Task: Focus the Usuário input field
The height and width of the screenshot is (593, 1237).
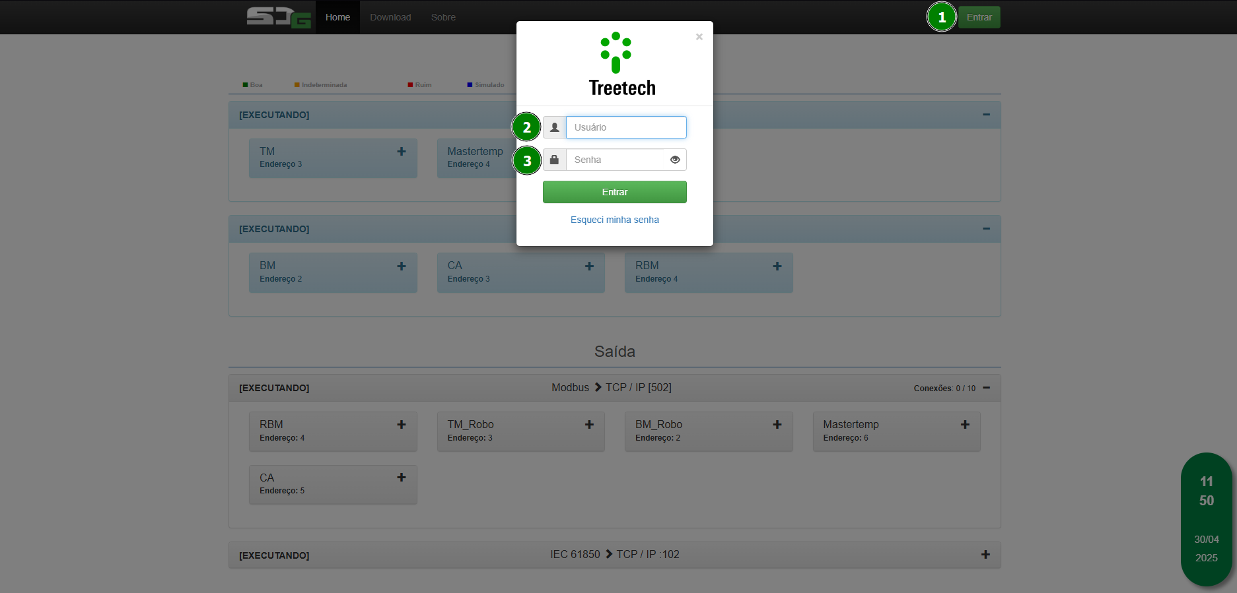Action: click(626, 127)
